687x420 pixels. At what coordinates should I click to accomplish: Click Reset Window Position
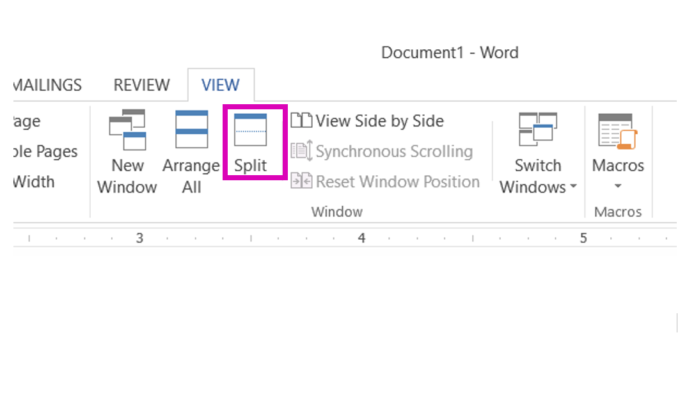pyautogui.click(x=385, y=182)
